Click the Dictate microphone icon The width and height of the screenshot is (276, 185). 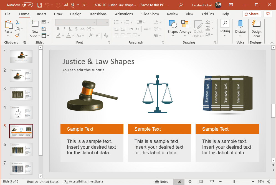pyautogui.click(x=240, y=25)
